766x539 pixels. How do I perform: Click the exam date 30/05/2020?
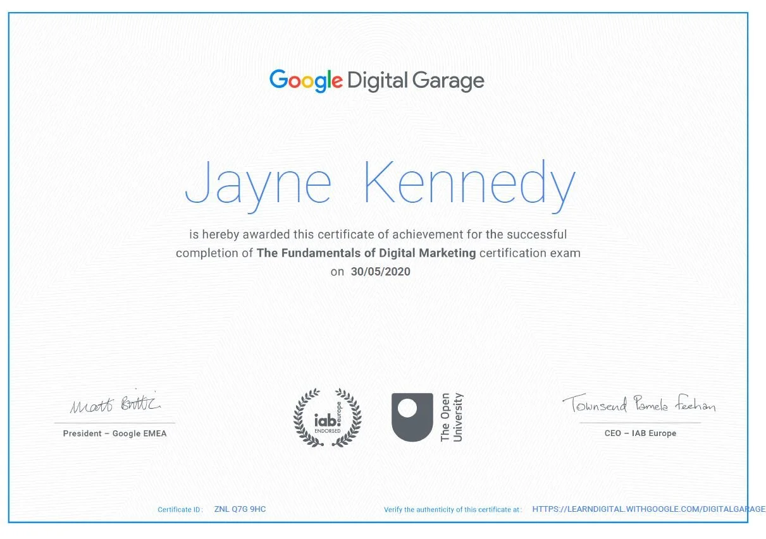coord(380,272)
